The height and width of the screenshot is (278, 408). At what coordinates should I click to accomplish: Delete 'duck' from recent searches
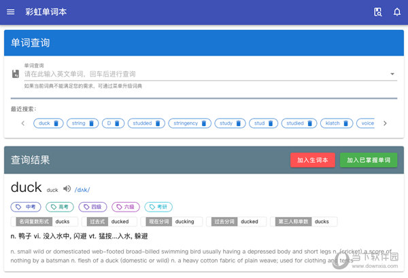click(x=56, y=123)
